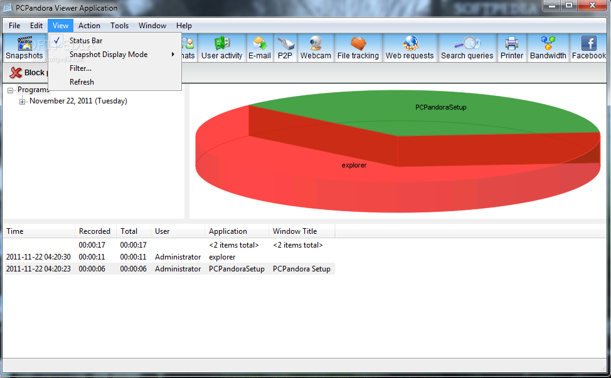
Task: Sort by the Total column header
Action: (133, 231)
